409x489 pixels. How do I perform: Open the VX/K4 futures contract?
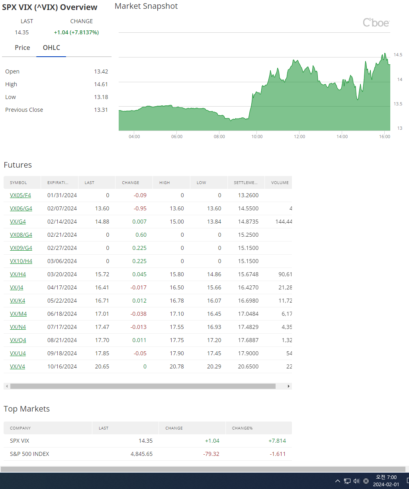(18, 301)
